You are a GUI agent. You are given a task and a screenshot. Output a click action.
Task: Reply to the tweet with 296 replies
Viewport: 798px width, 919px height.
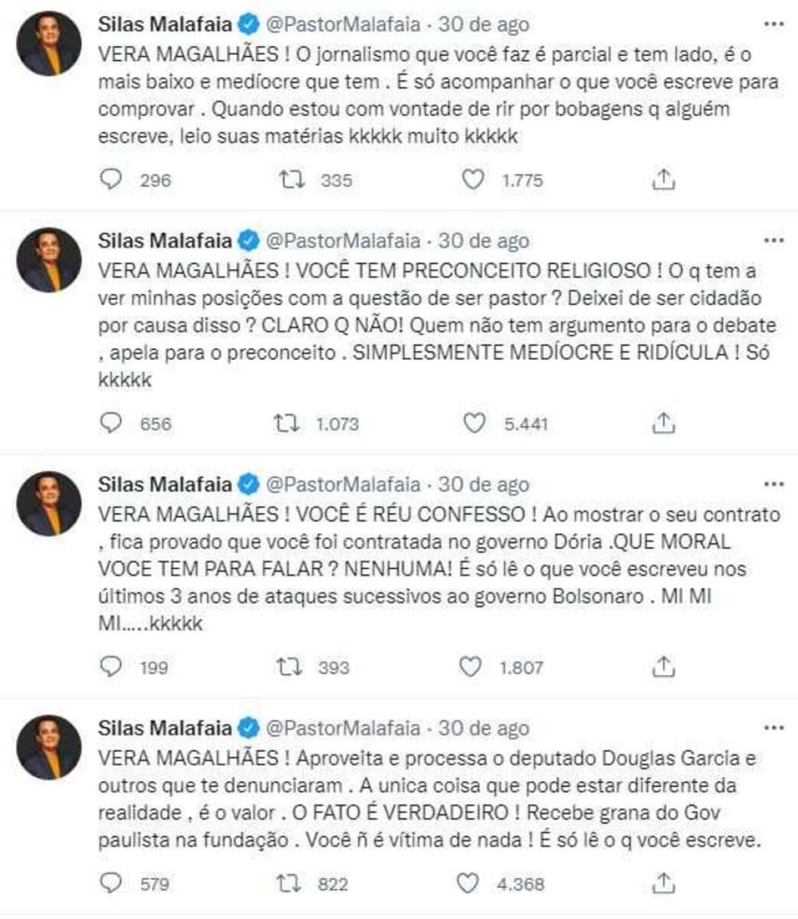click(110, 180)
